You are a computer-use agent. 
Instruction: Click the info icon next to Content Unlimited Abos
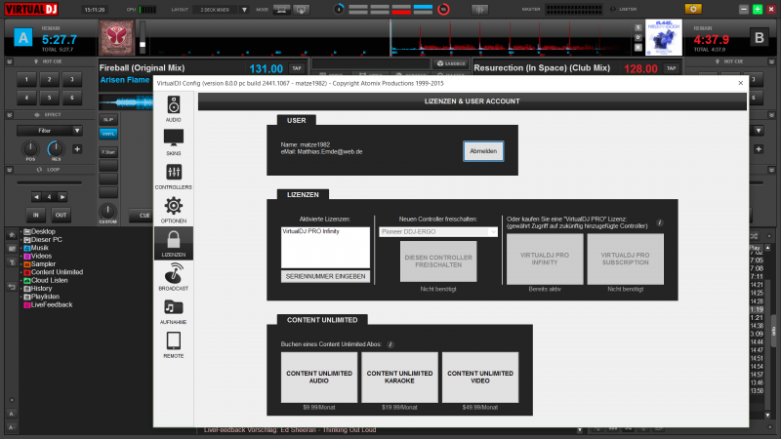pos(390,344)
